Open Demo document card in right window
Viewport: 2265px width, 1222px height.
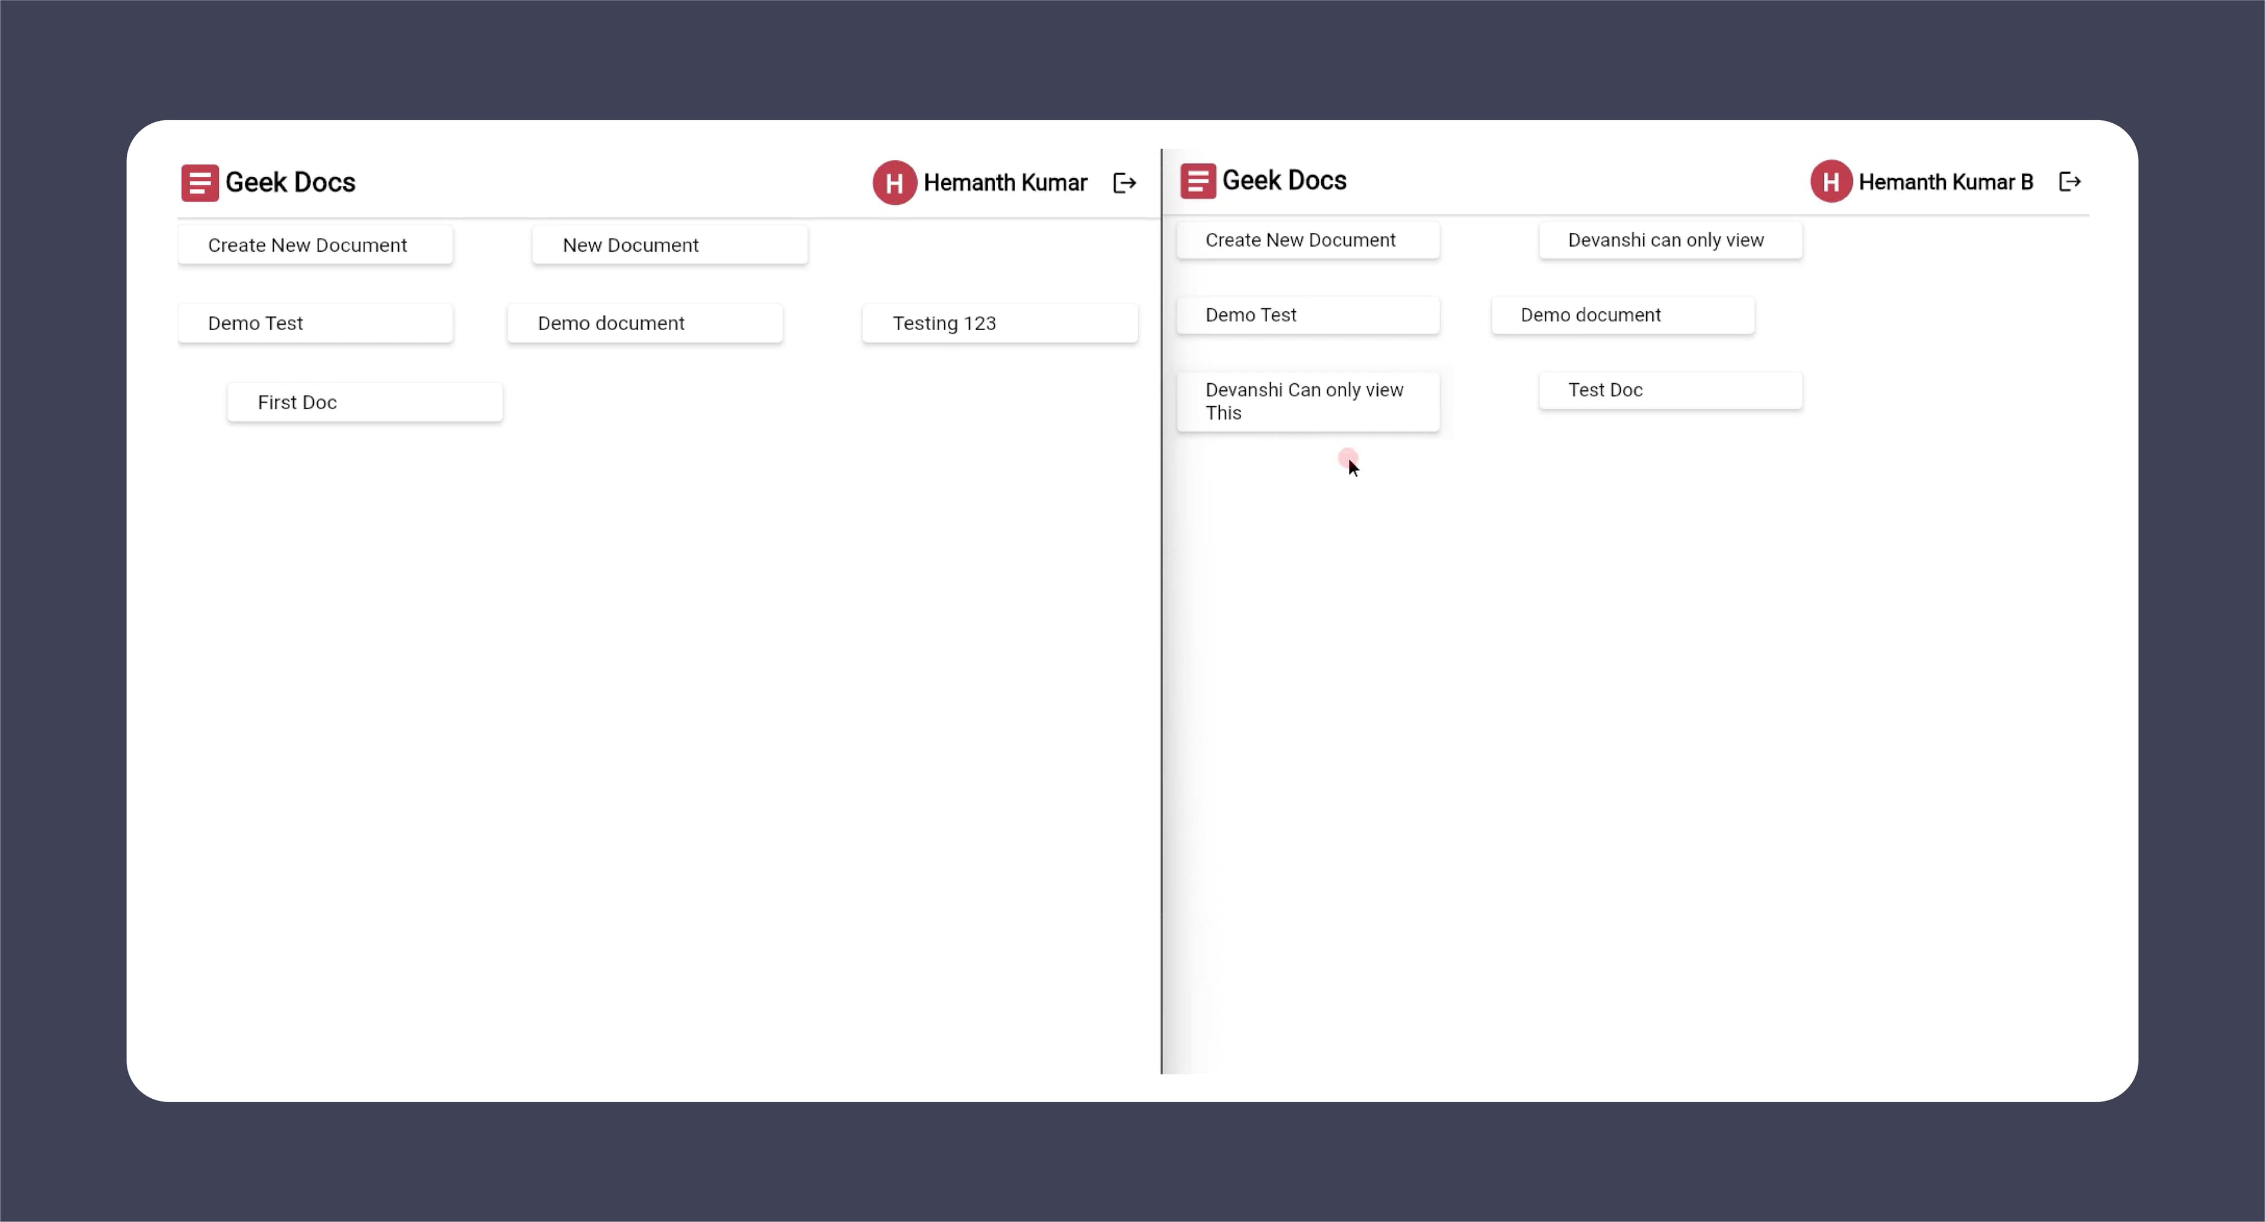[1622, 315]
